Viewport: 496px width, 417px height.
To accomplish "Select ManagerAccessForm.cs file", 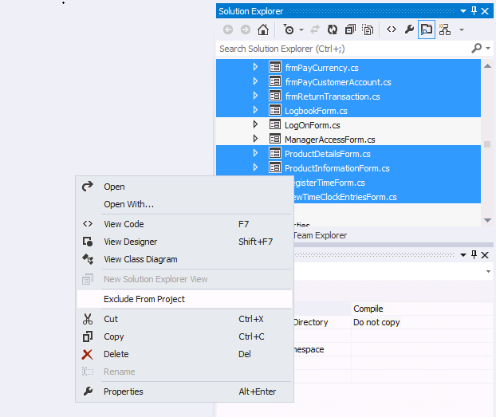I will coord(329,140).
